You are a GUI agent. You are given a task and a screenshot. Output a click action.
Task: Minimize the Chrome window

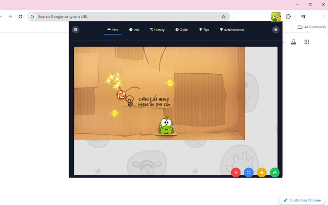(x=297, y=4)
